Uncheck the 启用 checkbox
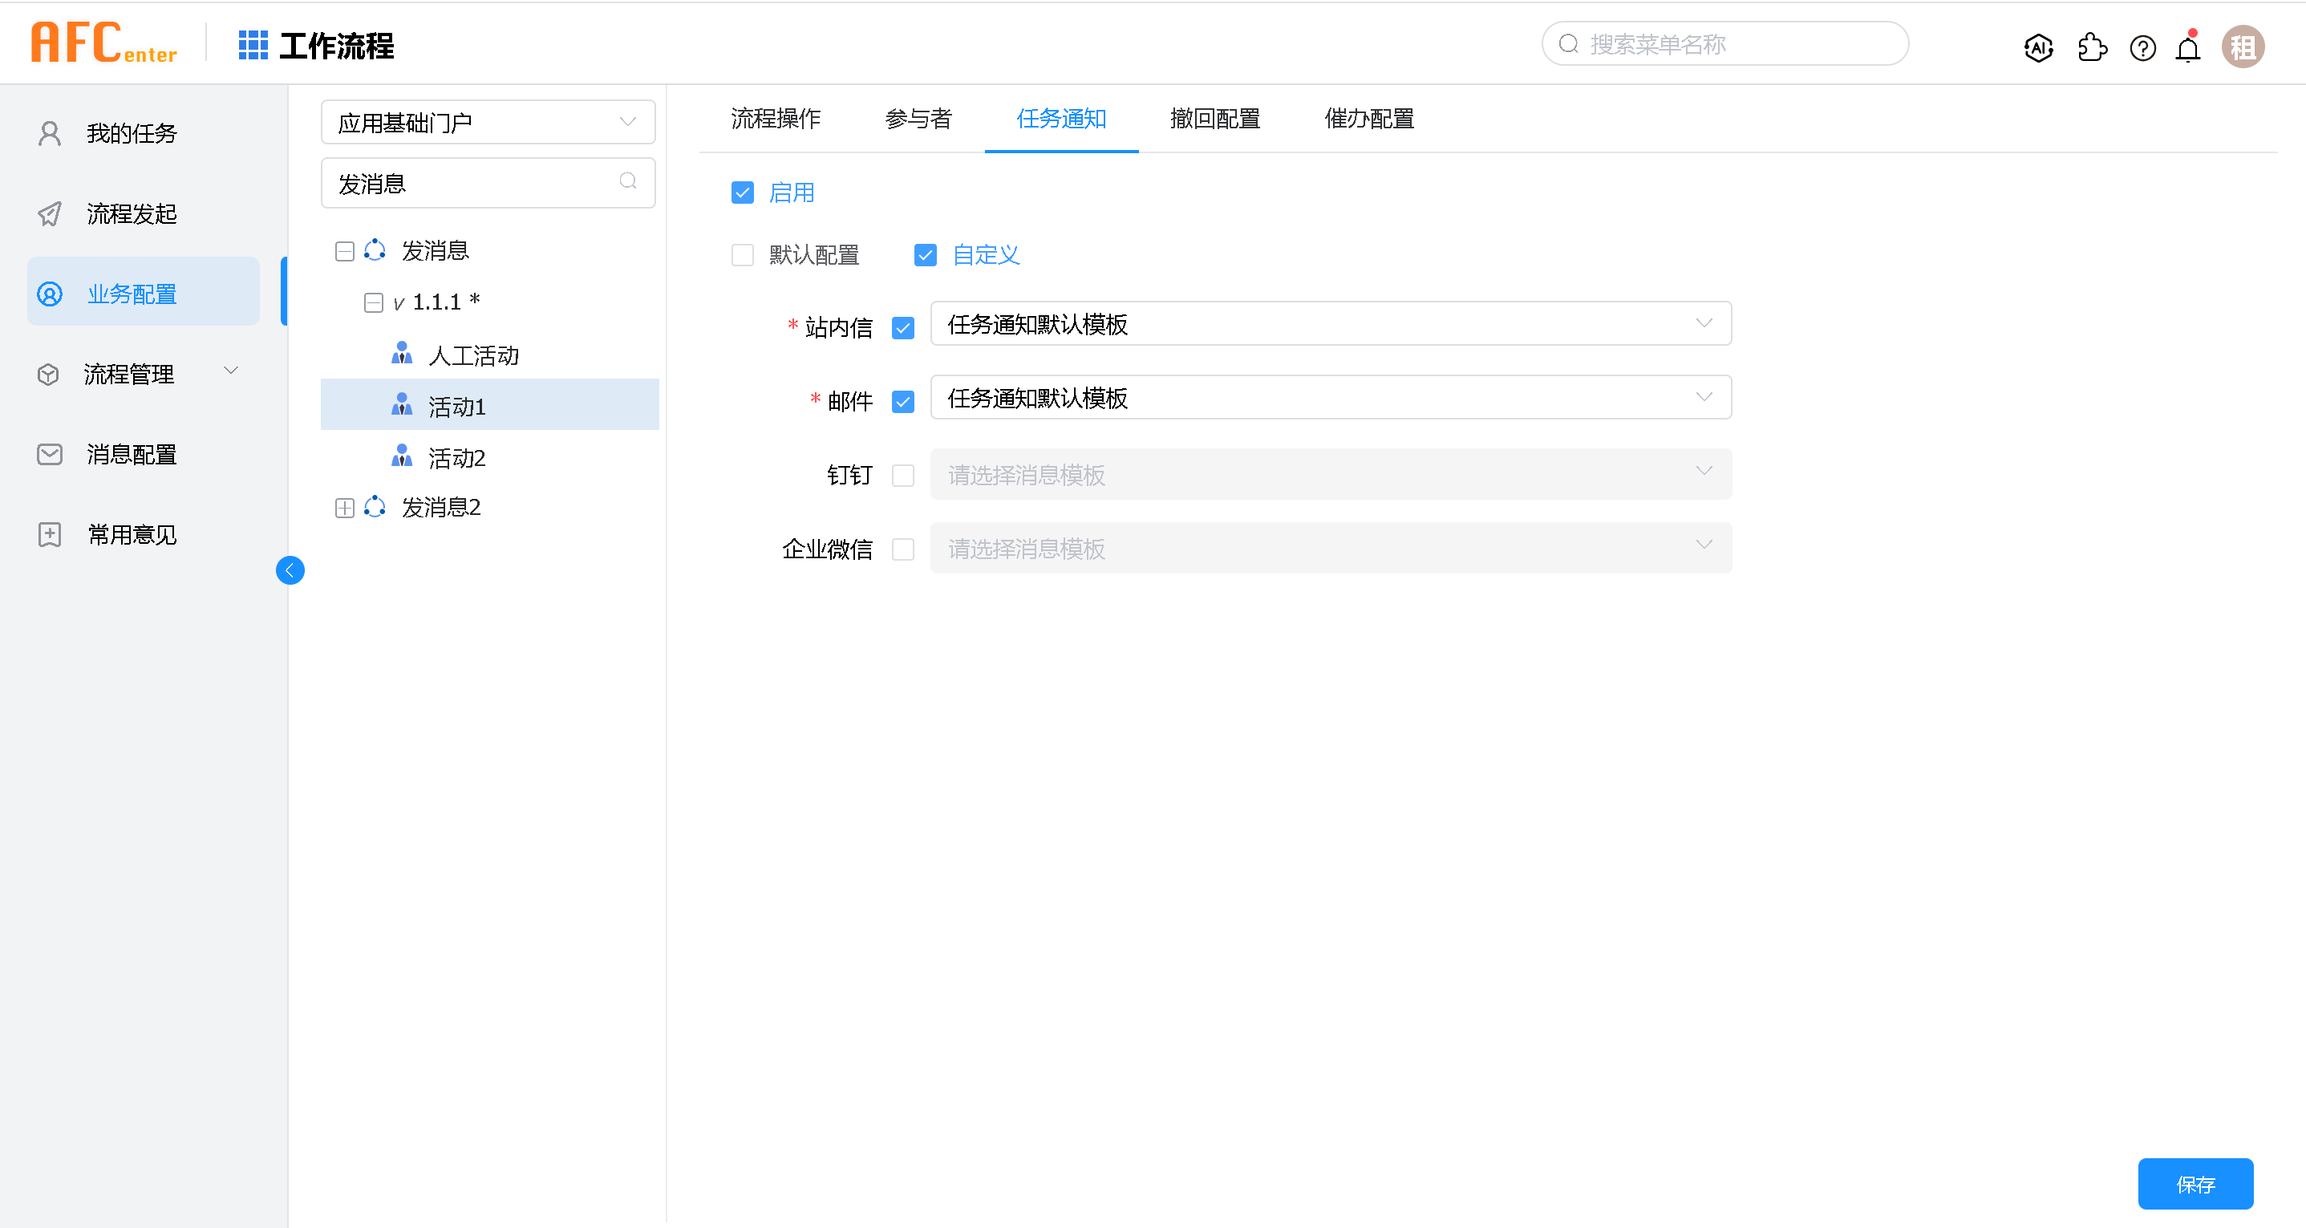 pyautogui.click(x=742, y=193)
